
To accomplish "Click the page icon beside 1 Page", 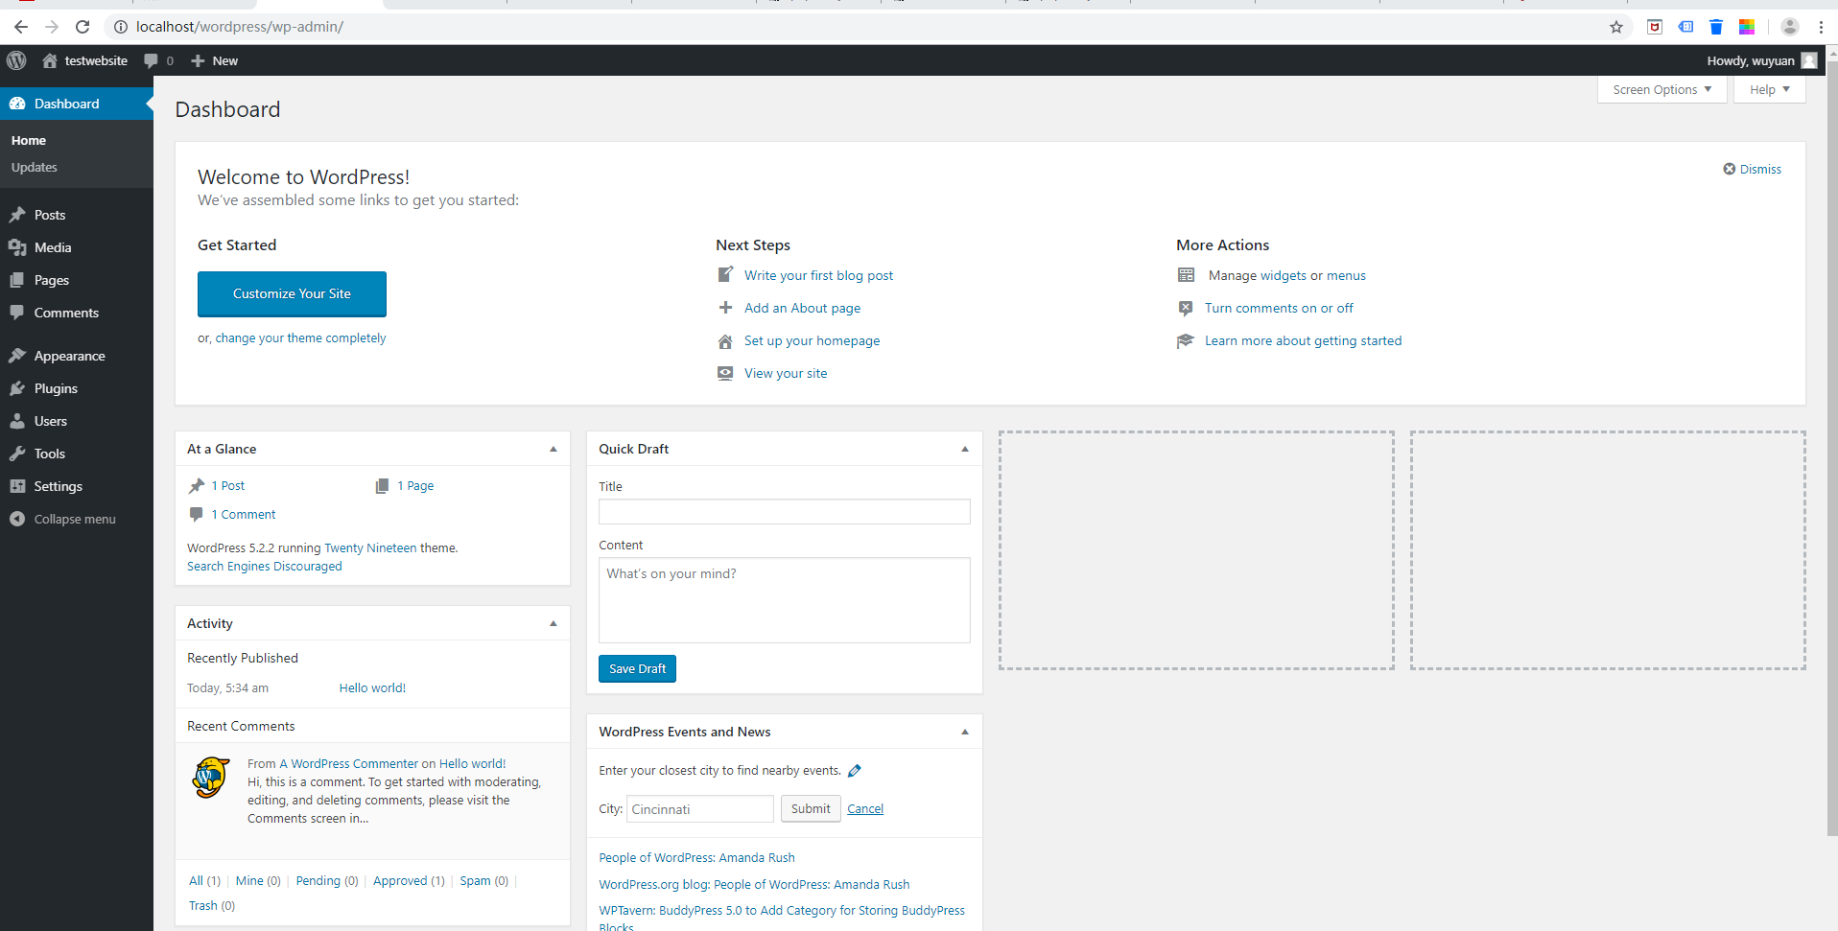I will (x=382, y=486).
